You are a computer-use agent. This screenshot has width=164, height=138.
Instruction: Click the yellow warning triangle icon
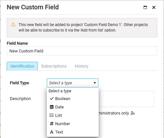(13, 24)
